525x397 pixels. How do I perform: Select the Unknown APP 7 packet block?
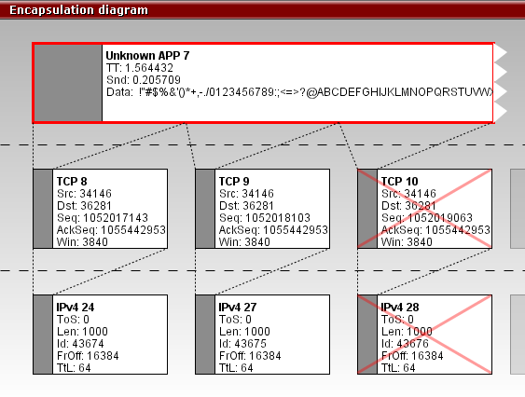point(264,83)
